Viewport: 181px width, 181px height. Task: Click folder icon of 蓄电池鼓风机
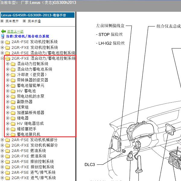(13, 135)
